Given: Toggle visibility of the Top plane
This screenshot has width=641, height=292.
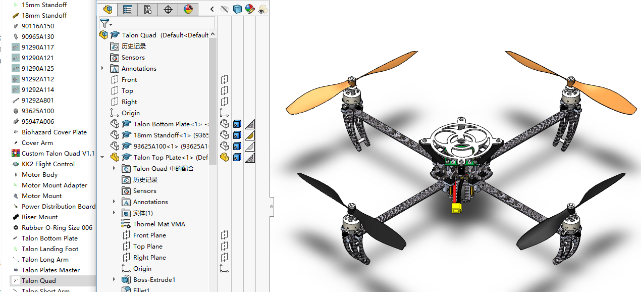Looking at the screenshot, I should [225, 90].
